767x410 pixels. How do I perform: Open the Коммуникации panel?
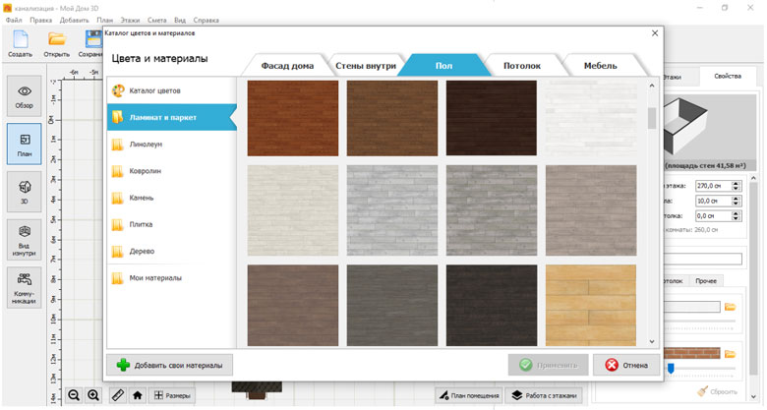(x=25, y=286)
